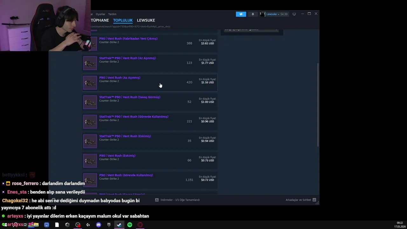Open non-StatTrak P90 Vent Rush (Az Aşınmış) listing
Image resolution: width=407 pixels, height=229 pixels.
[x=150, y=82]
